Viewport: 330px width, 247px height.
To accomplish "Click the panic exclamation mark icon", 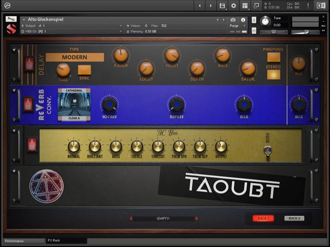I will click(308, 6).
